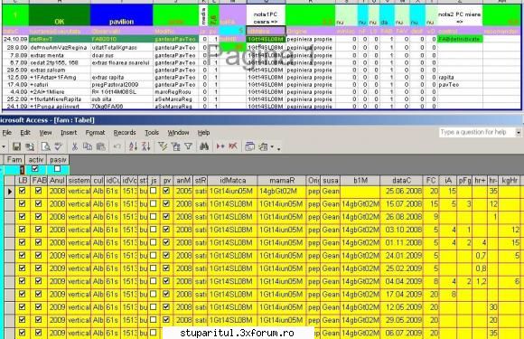
Task: Select the idMatca column header
Action: (232, 181)
